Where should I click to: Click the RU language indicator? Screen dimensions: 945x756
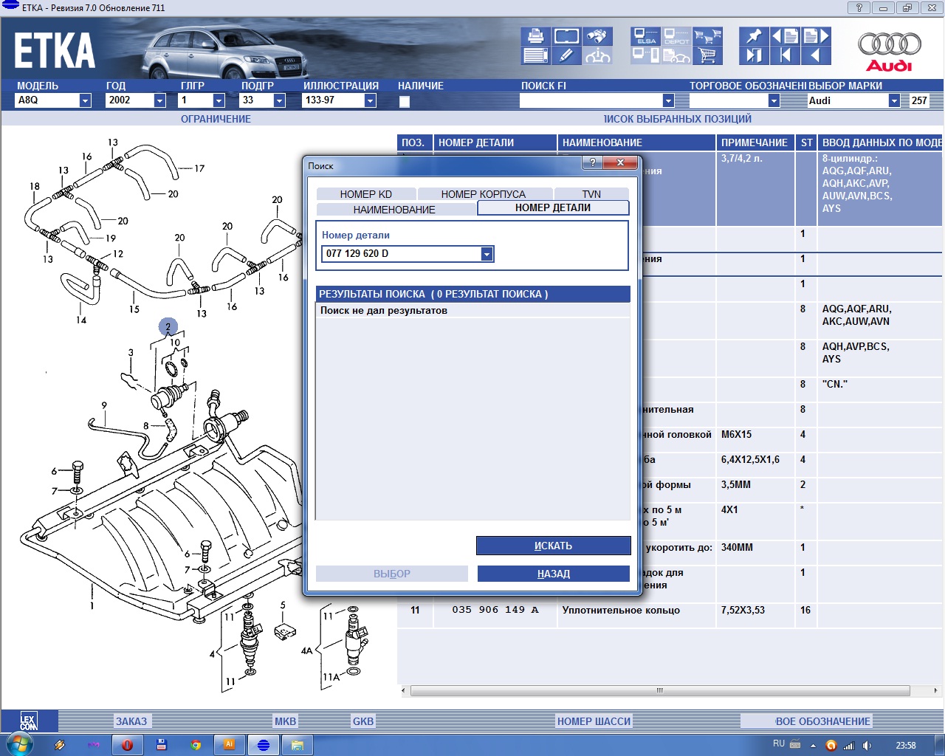click(779, 743)
